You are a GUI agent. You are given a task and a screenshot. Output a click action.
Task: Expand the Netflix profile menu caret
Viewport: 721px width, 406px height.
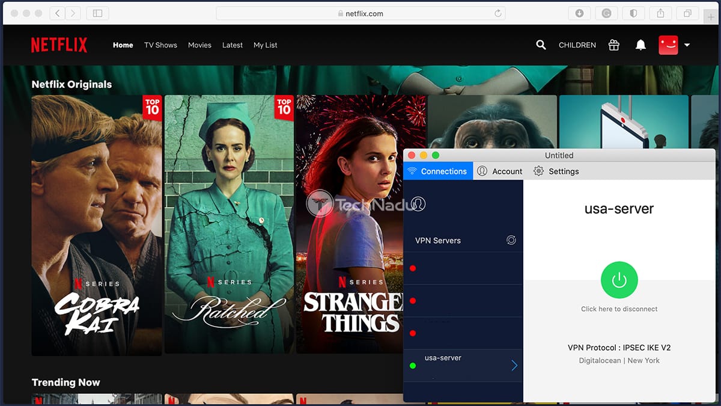tap(687, 45)
